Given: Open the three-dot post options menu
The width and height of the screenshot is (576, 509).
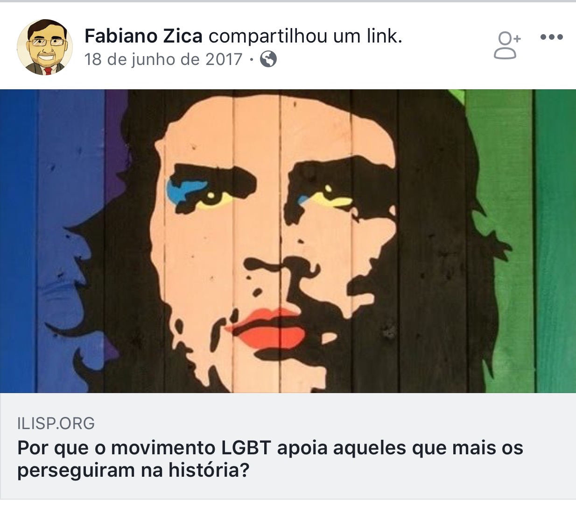Looking at the screenshot, I should (551, 37).
